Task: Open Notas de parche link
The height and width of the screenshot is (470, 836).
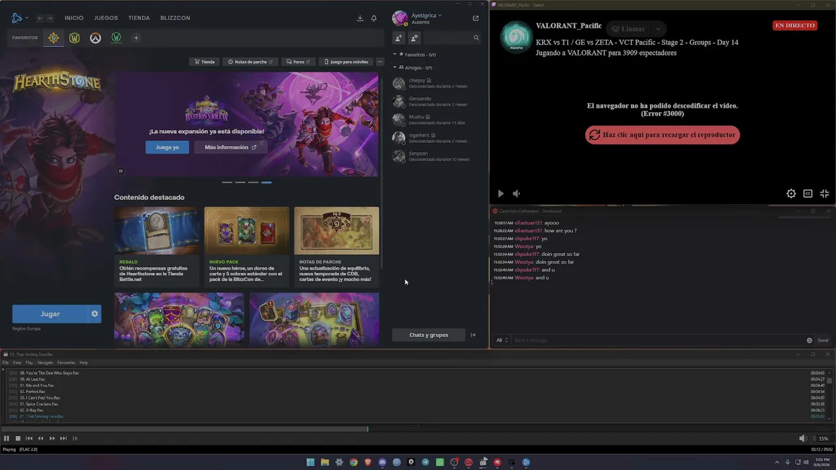Action: coord(251,62)
